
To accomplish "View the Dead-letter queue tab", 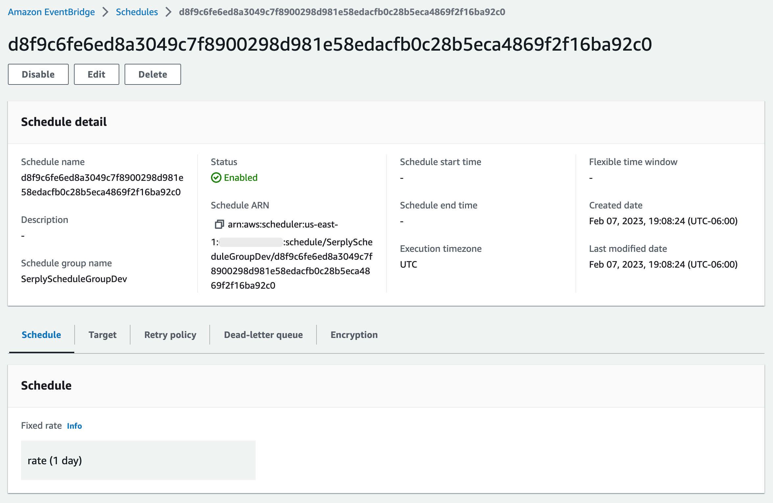I will pyautogui.click(x=263, y=335).
